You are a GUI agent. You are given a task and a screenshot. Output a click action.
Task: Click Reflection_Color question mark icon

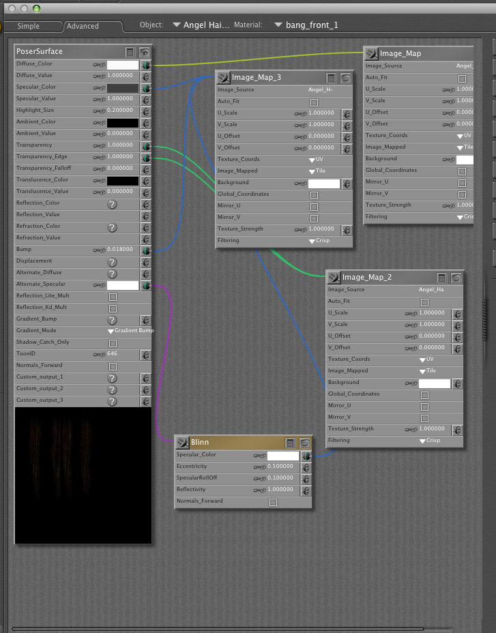pos(112,204)
